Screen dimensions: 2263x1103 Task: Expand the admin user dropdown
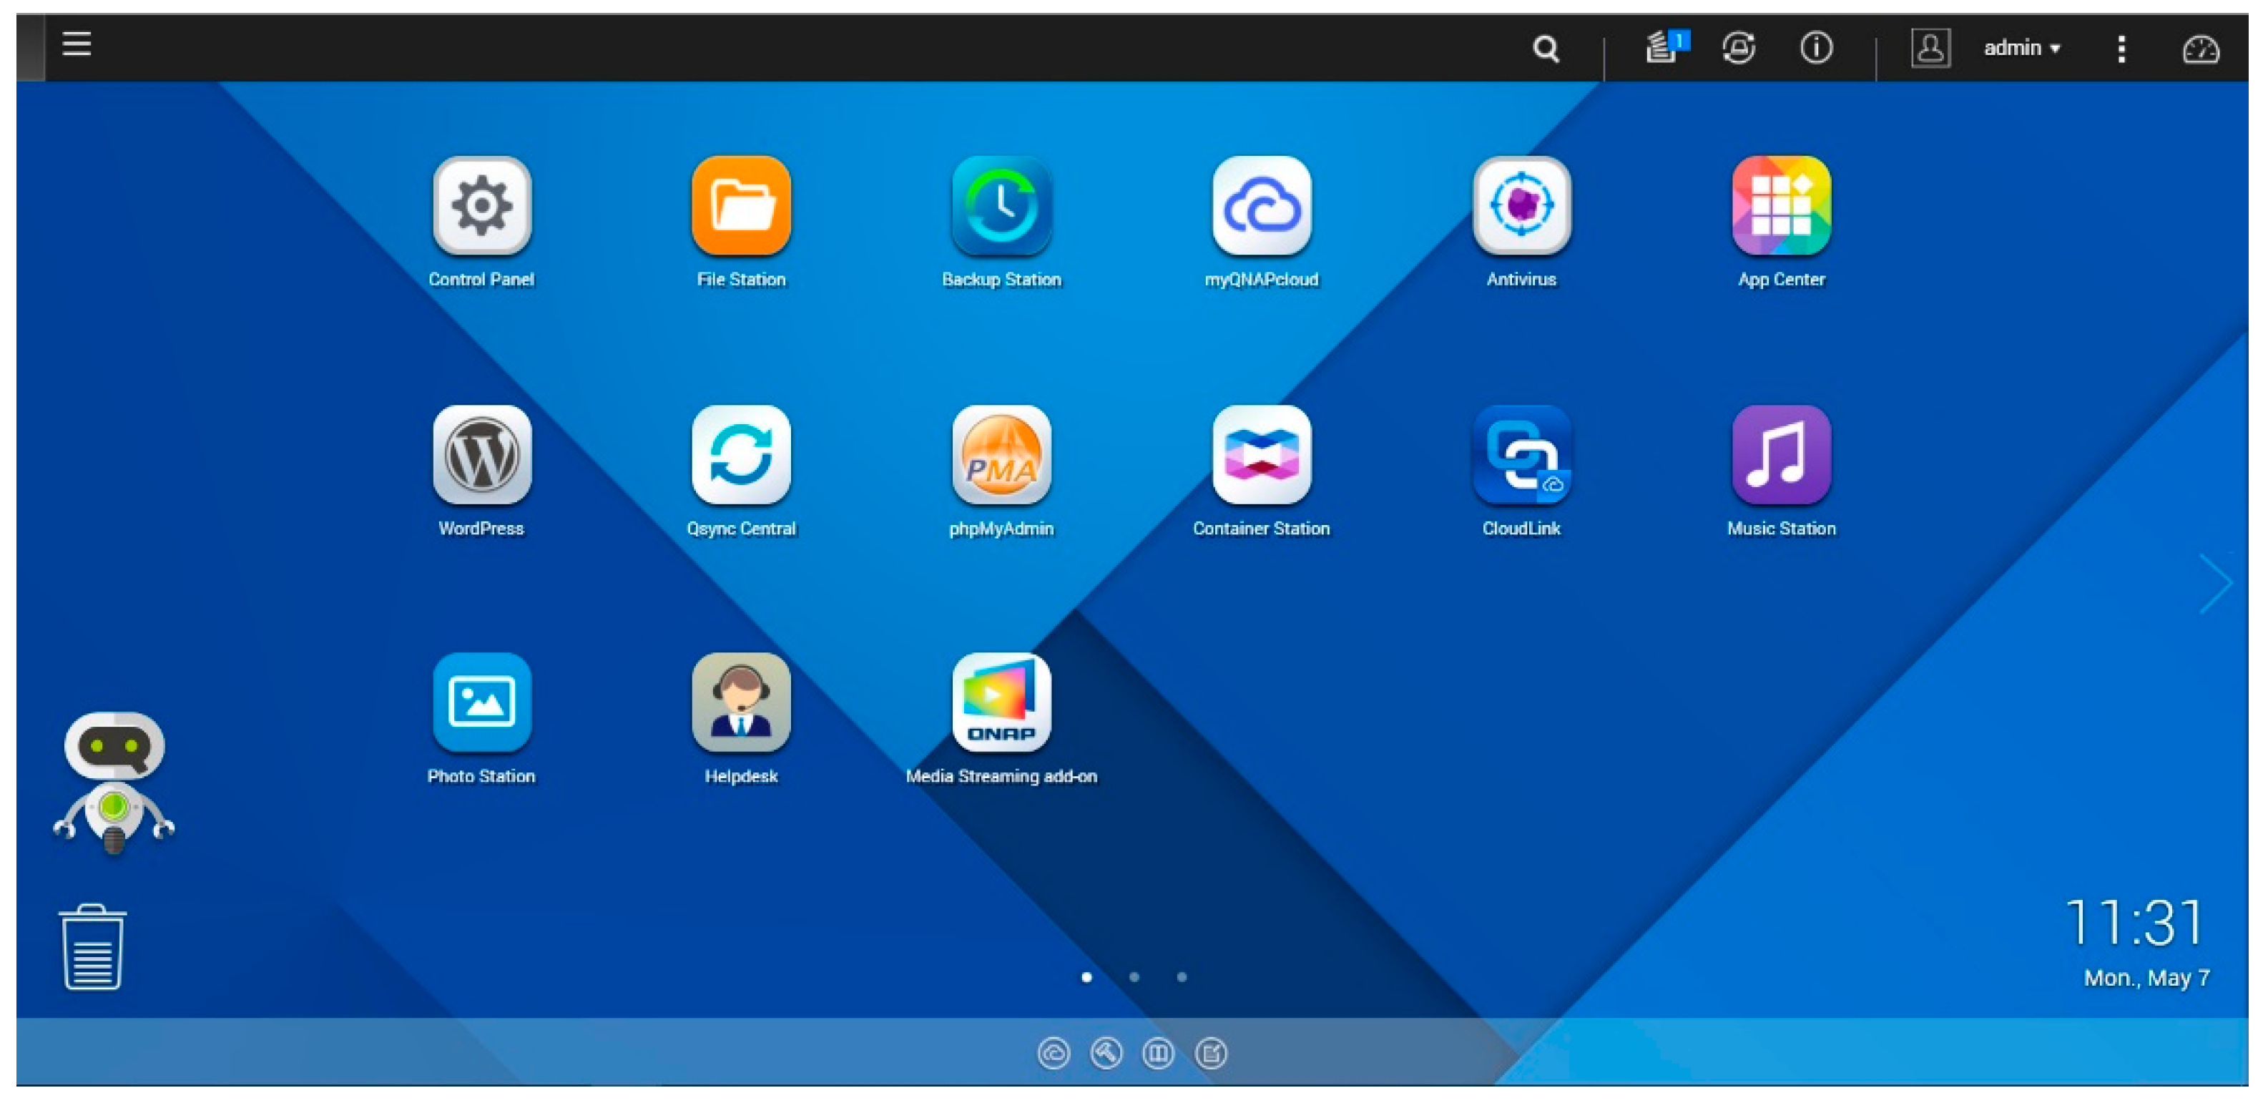2021,49
